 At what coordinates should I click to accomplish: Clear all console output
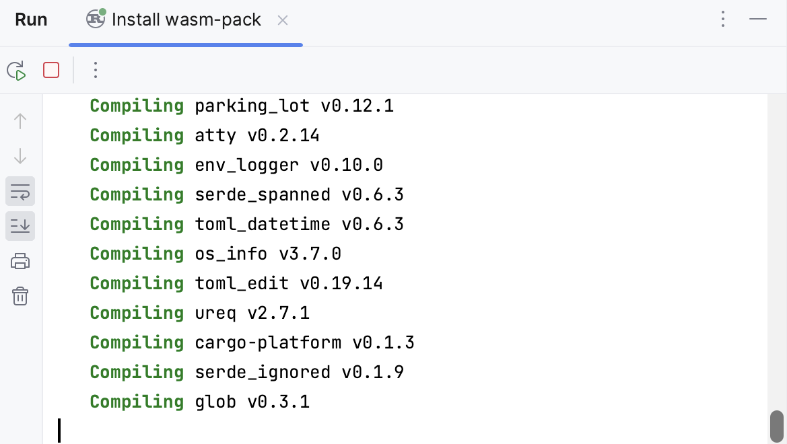(x=20, y=296)
